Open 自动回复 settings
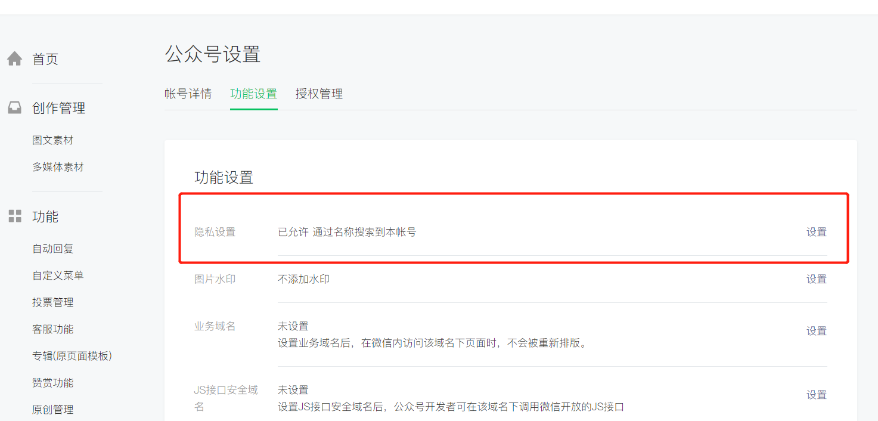This screenshot has height=421, width=878. point(53,249)
